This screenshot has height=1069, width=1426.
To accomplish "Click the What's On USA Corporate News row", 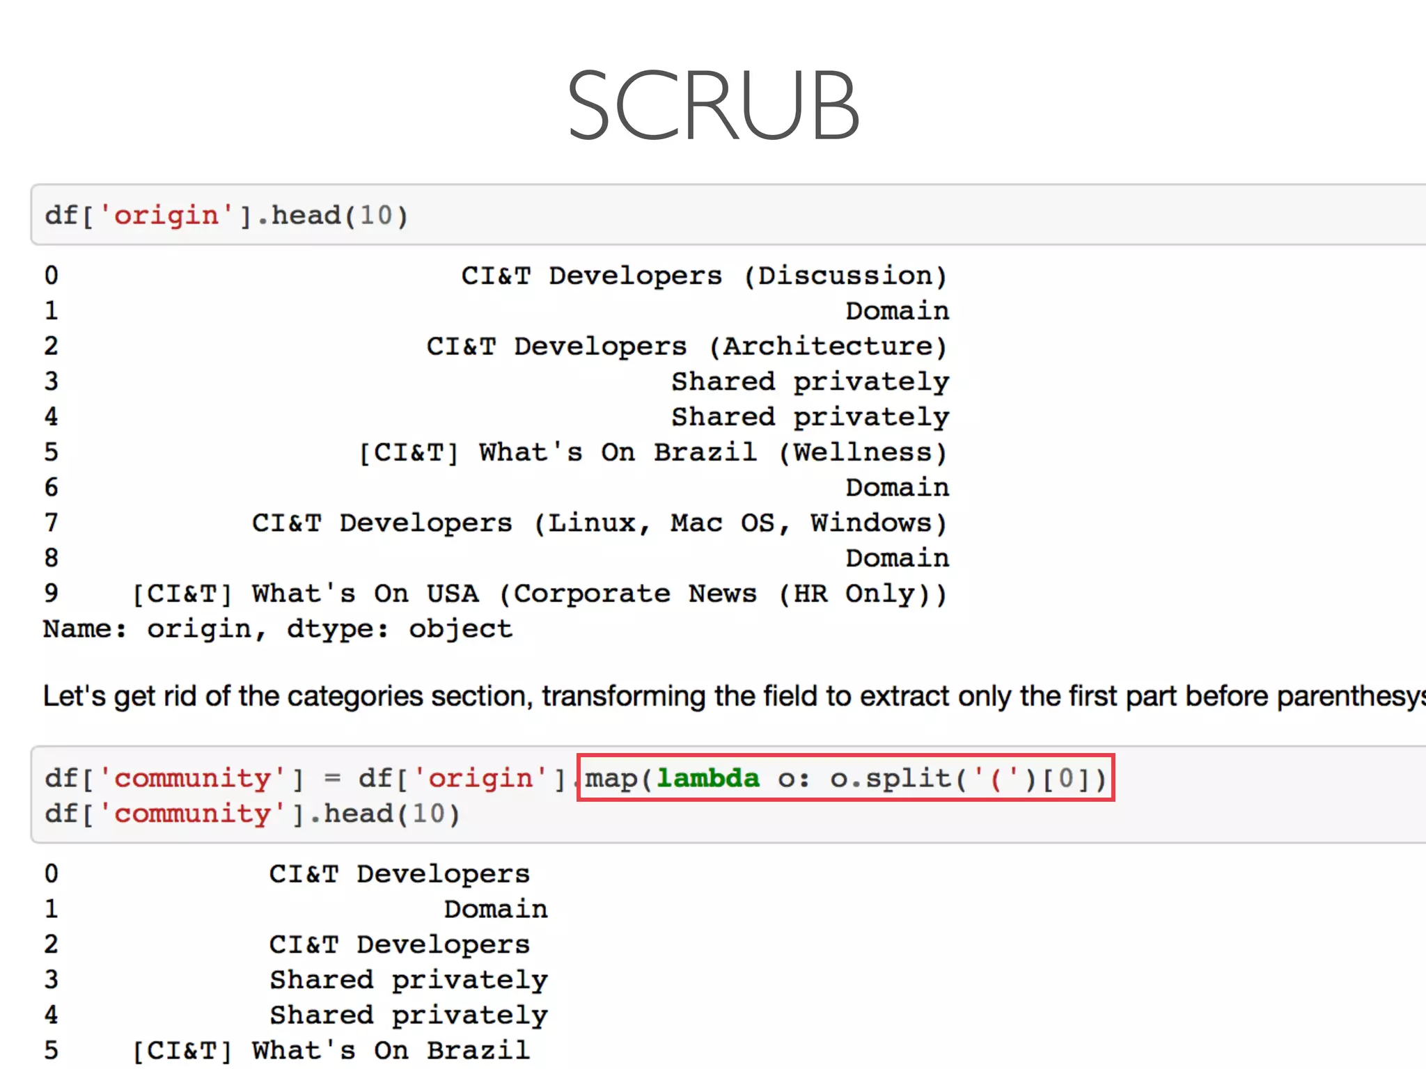I will click(x=540, y=594).
